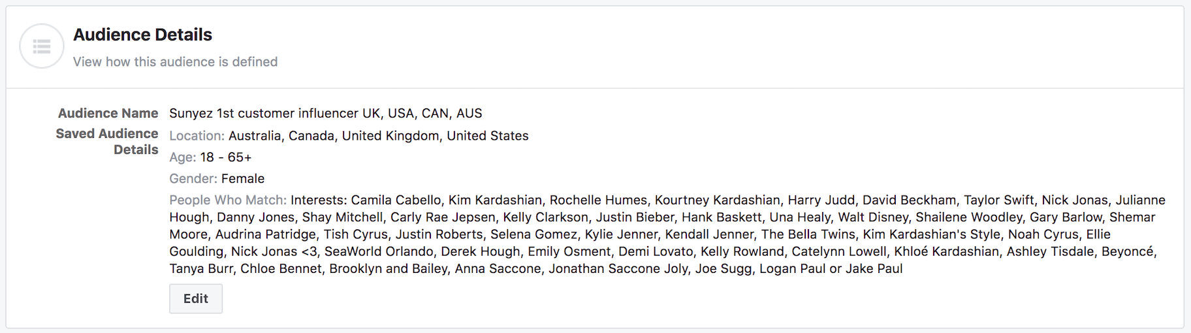Click the Location label

pyautogui.click(x=197, y=136)
